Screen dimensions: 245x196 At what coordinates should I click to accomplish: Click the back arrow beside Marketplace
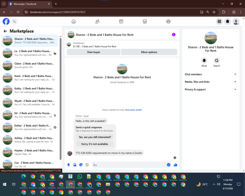(5, 31)
